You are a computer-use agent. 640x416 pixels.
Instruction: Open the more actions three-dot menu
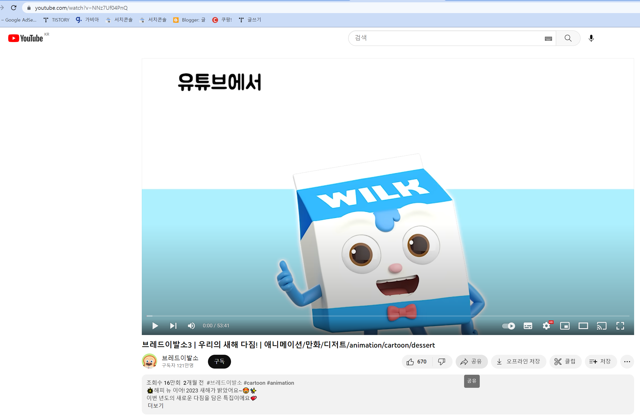click(x=627, y=362)
